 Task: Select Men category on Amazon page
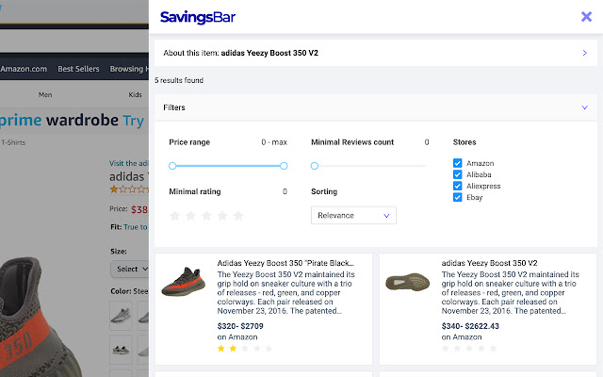coord(45,94)
